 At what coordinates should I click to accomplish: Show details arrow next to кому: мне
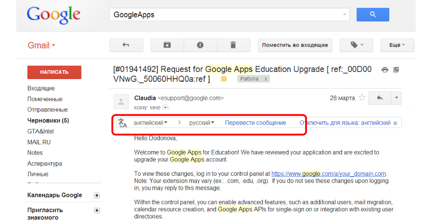pos(166,107)
